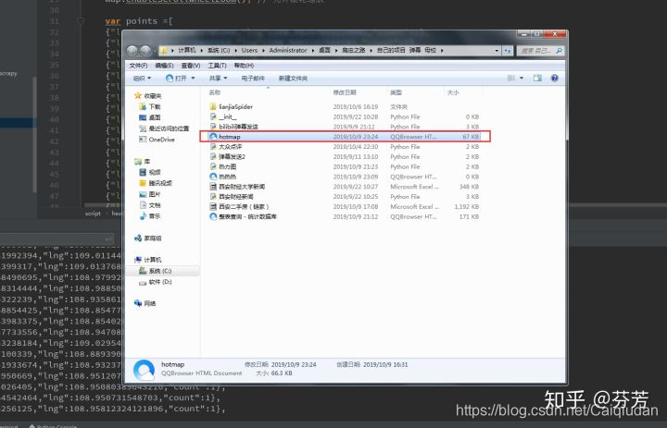Open 音乐 (Music) library
667x428 pixels.
coord(150,216)
